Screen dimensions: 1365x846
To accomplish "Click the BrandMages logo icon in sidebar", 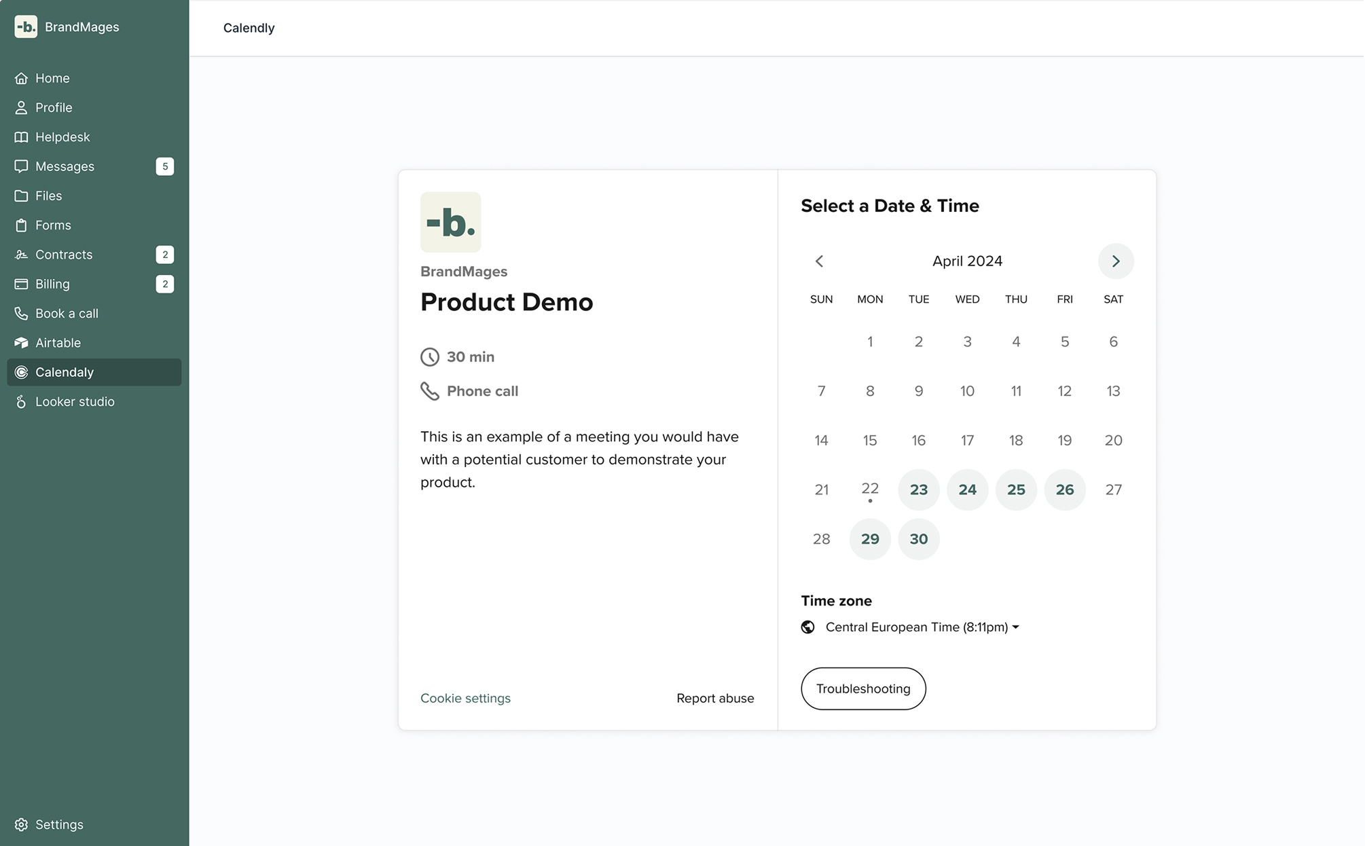I will point(26,26).
